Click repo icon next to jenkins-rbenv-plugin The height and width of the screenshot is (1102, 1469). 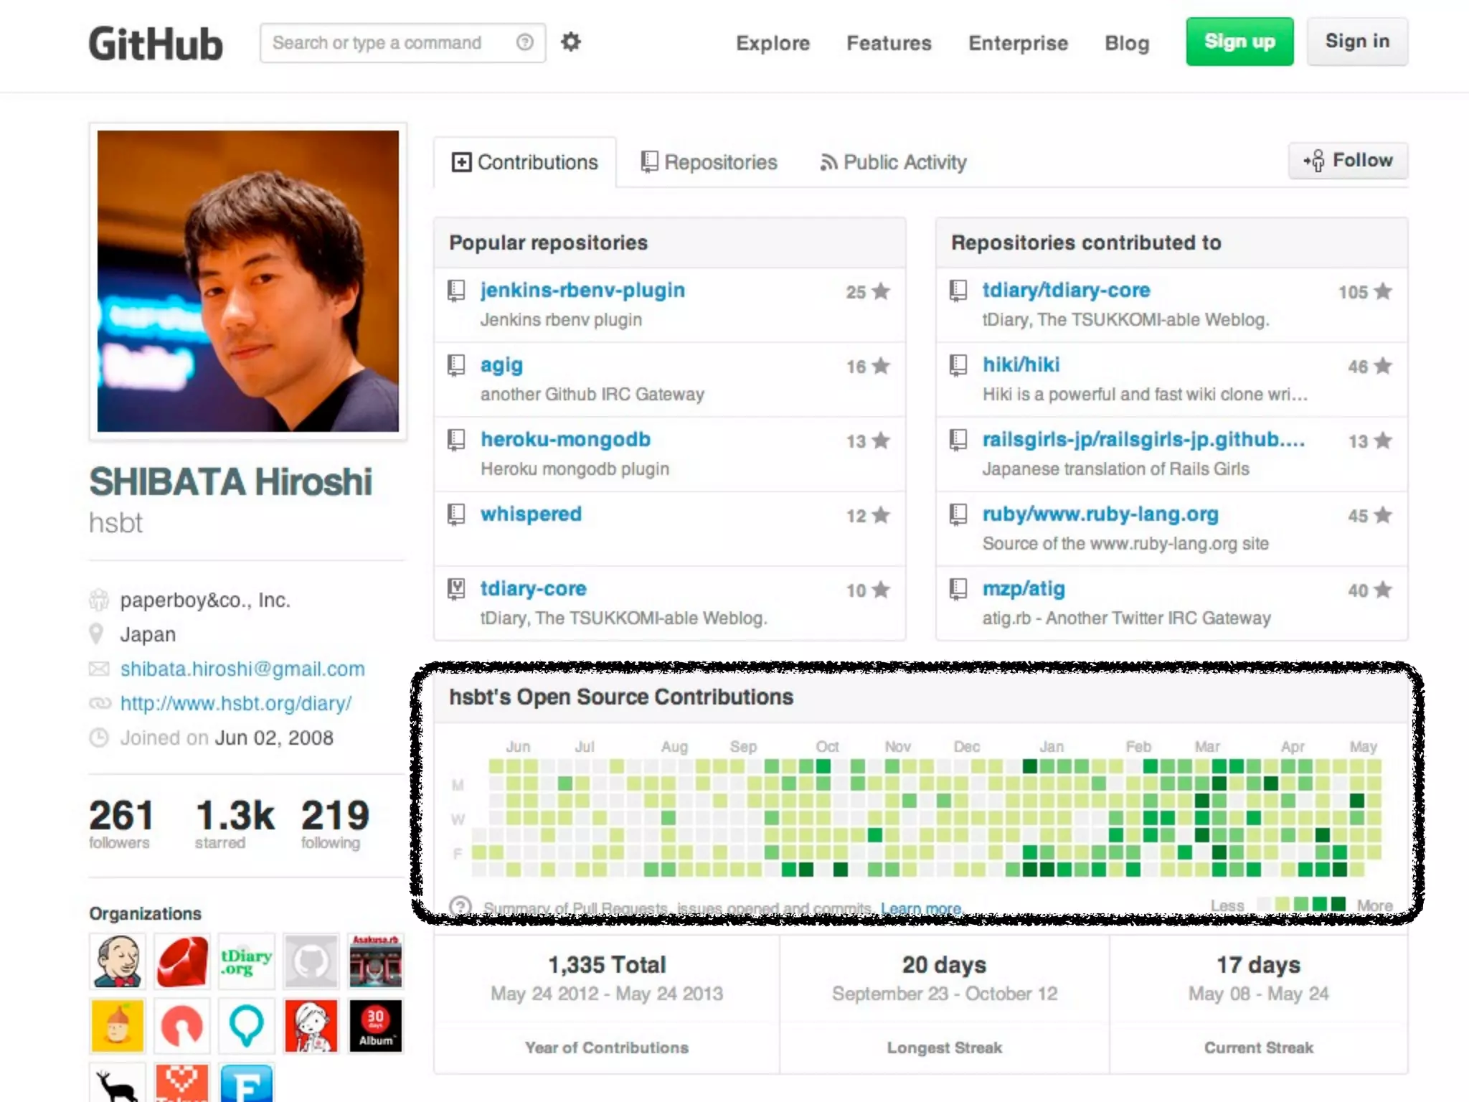click(456, 291)
